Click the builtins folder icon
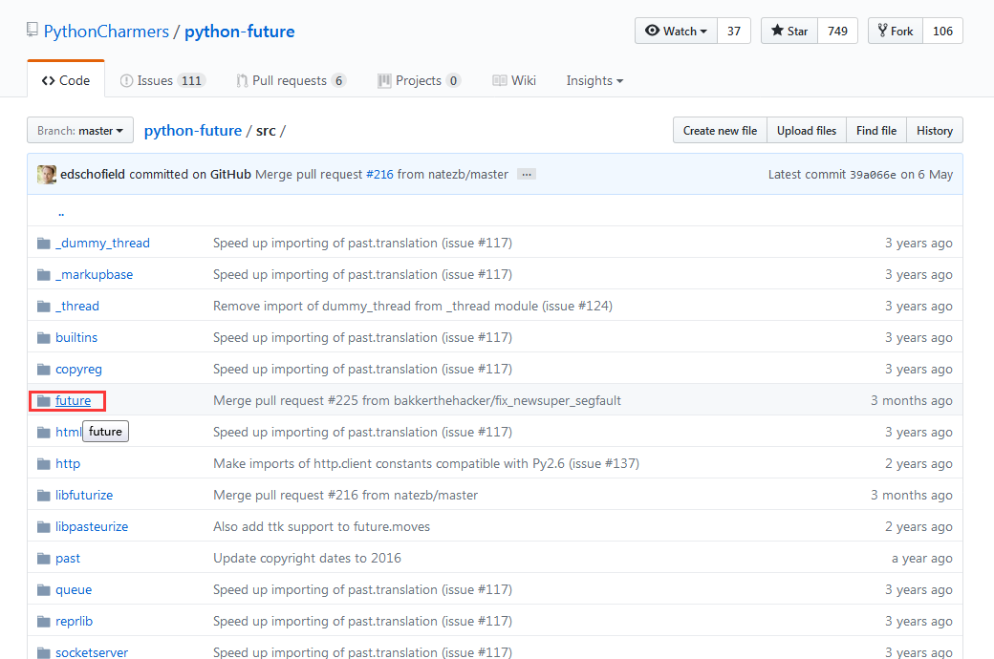The height and width of the screenshot is (659, 994). [x=44, y=338]
